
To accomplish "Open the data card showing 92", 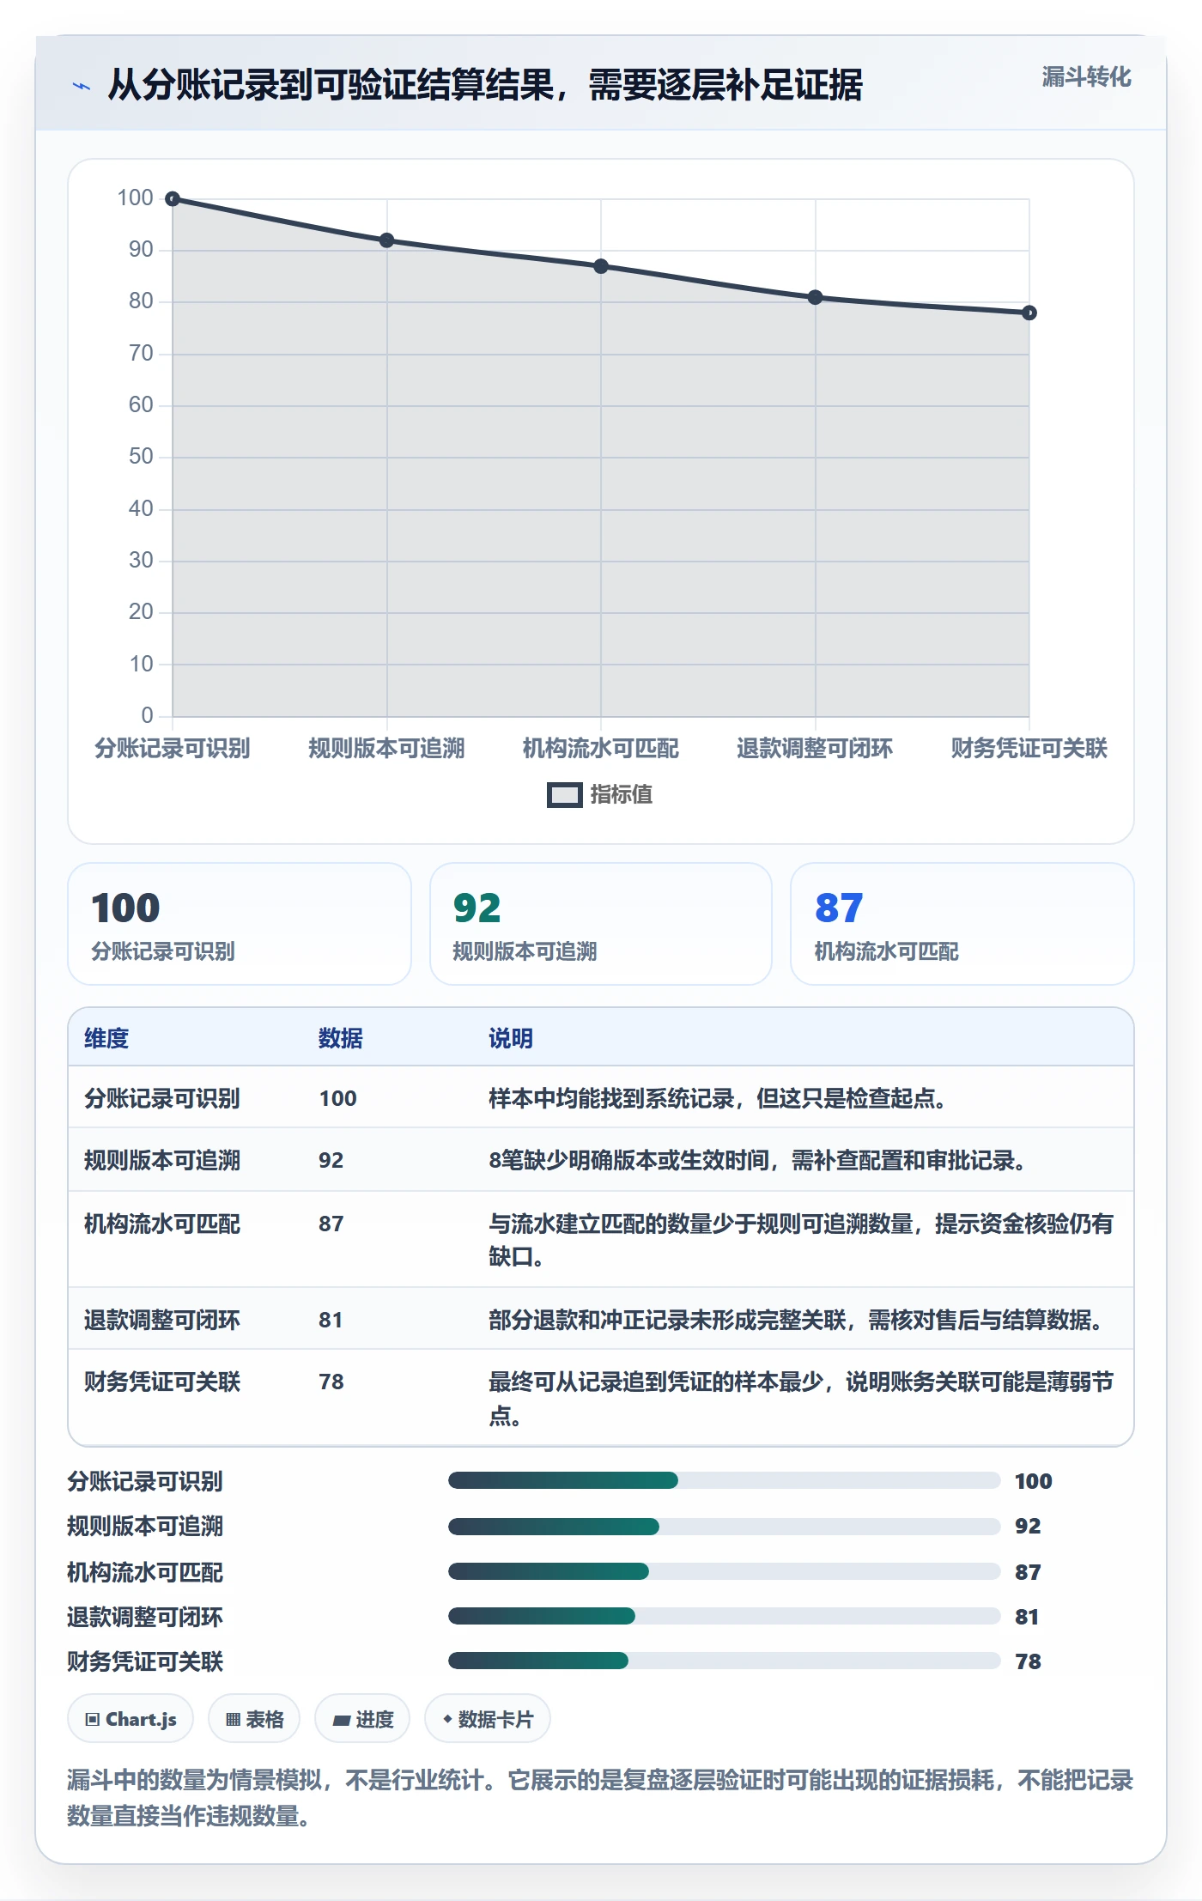I will (601, 924).
